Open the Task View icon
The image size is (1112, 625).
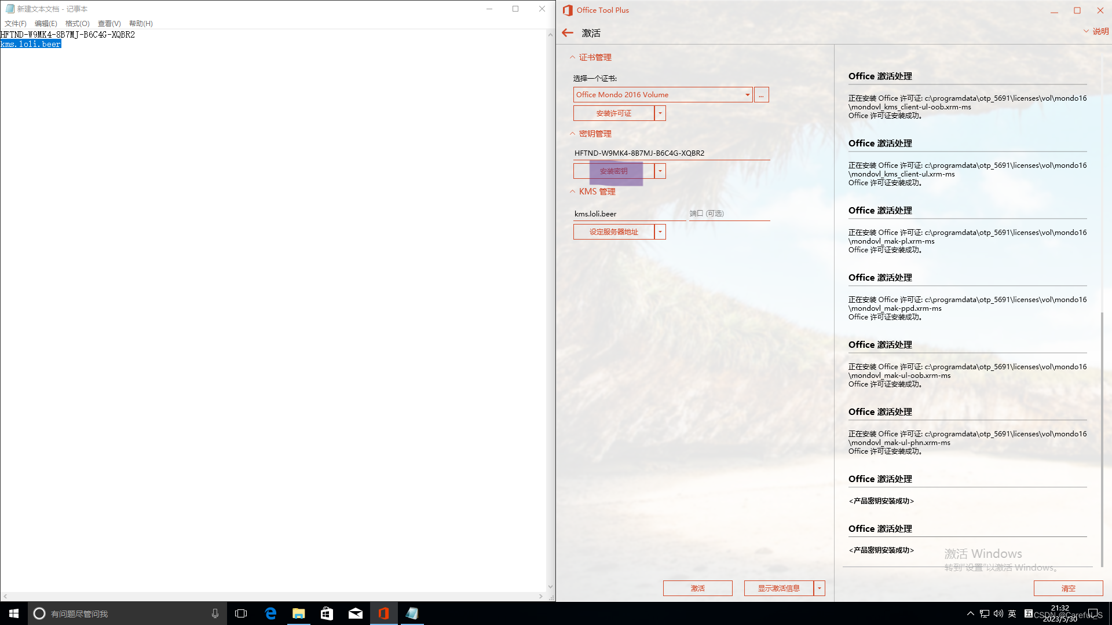tap(241, 613)
